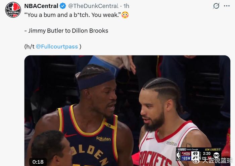Click the HOU 49 score row
This screenshot has width=235, height=166.
(x=190, y=154)
